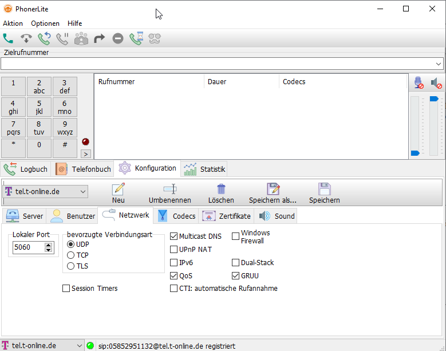
Task: Click the conference call people icon
Action: (x=81, y=39)
